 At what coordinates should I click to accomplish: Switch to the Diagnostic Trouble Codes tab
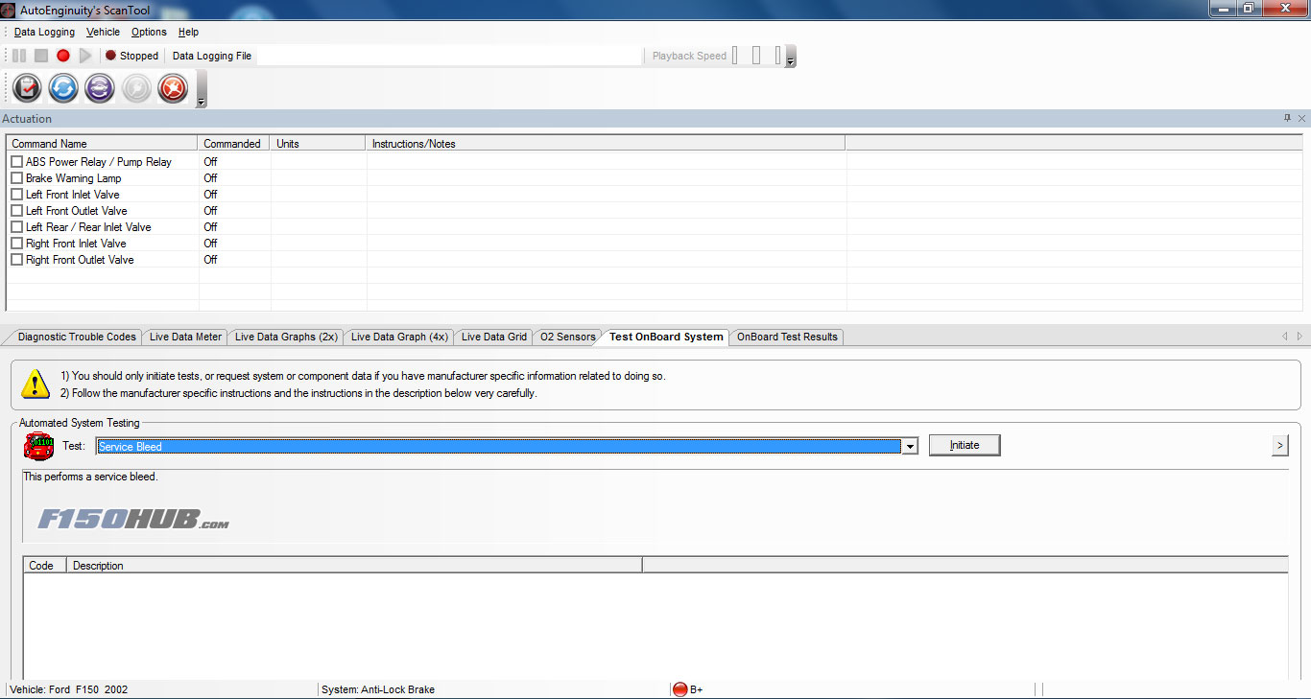tap(77, 337)
